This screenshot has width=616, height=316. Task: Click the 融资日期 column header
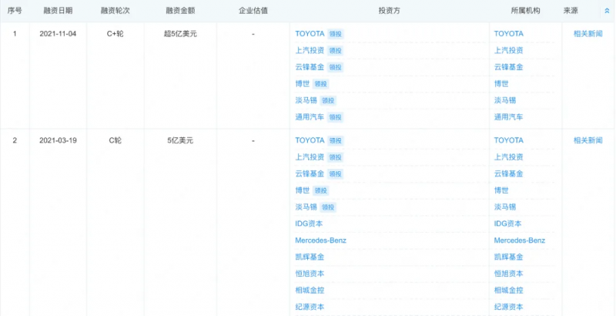click(58, 11)
